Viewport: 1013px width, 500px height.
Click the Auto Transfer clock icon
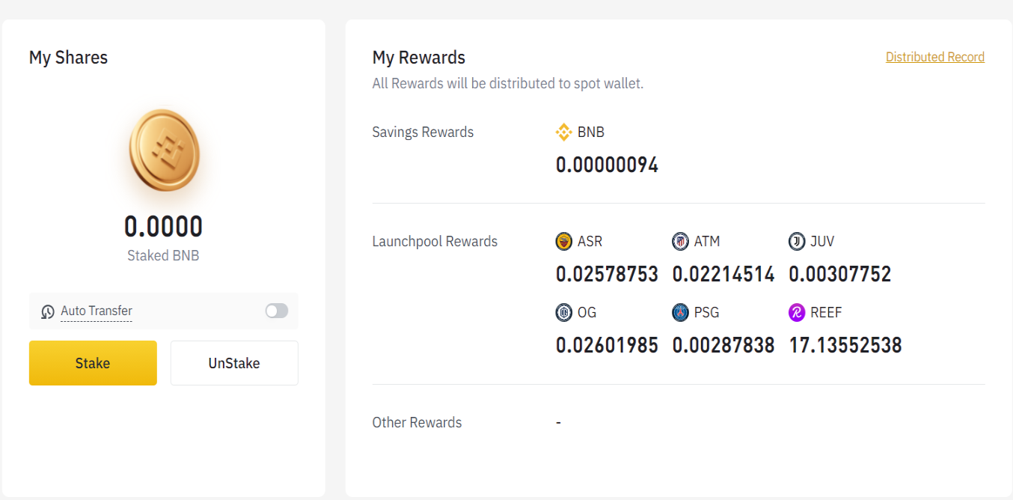48,311
